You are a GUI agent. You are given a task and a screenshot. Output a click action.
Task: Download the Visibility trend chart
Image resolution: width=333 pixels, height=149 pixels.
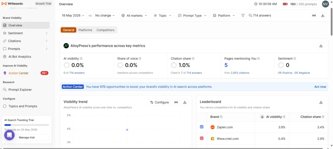tap(185, 102)
